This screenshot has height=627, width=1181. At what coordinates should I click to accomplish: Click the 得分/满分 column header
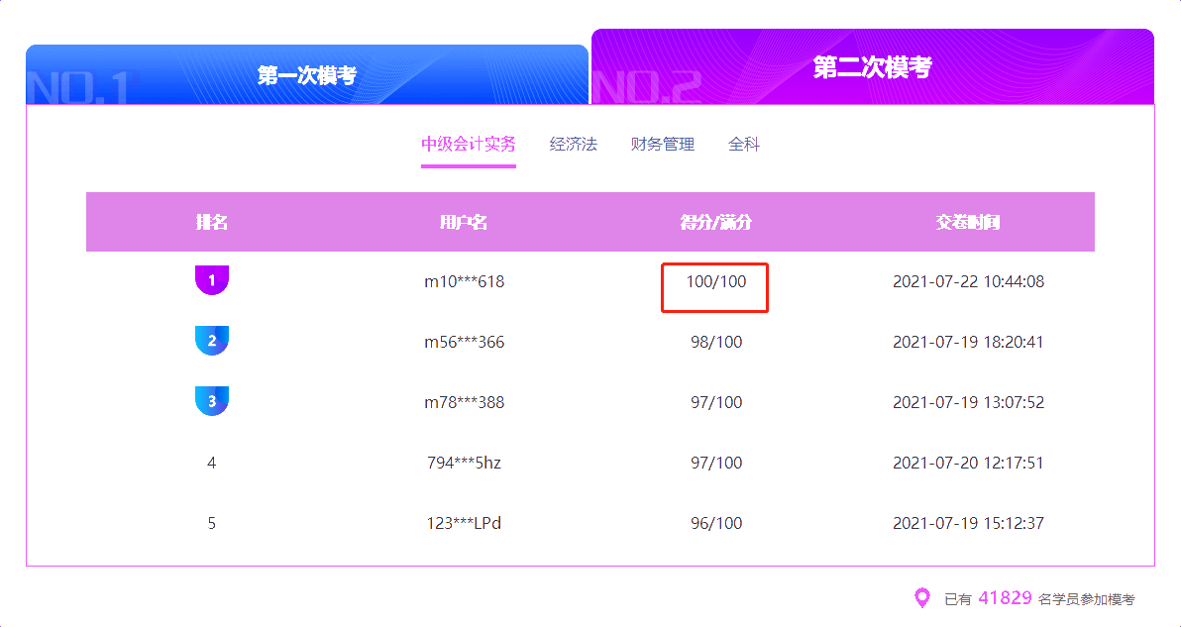714,222
